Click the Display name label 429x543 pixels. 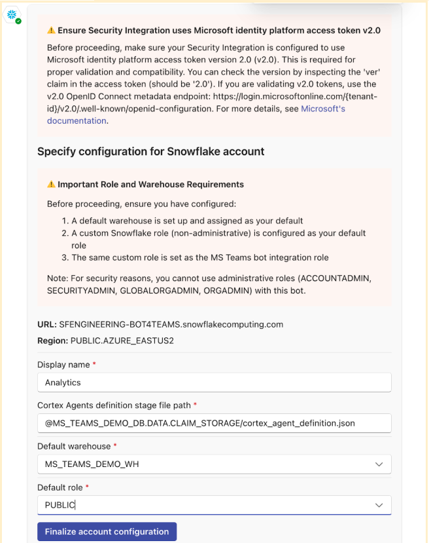pos(63,365)
